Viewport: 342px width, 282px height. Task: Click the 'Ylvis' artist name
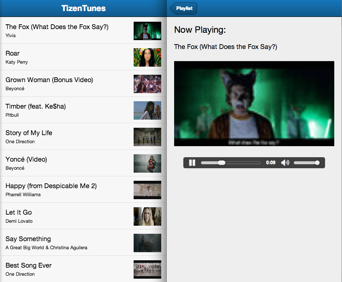click(10, 36)
